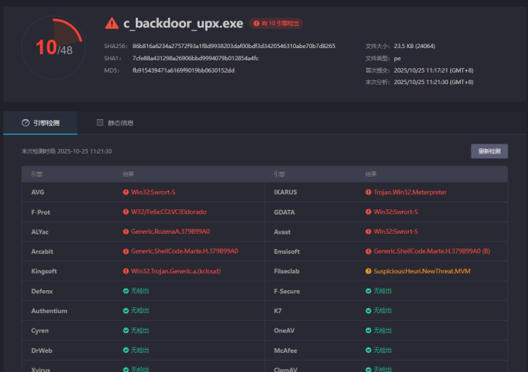Click alert icon for Arcabit result

point(126,251)
